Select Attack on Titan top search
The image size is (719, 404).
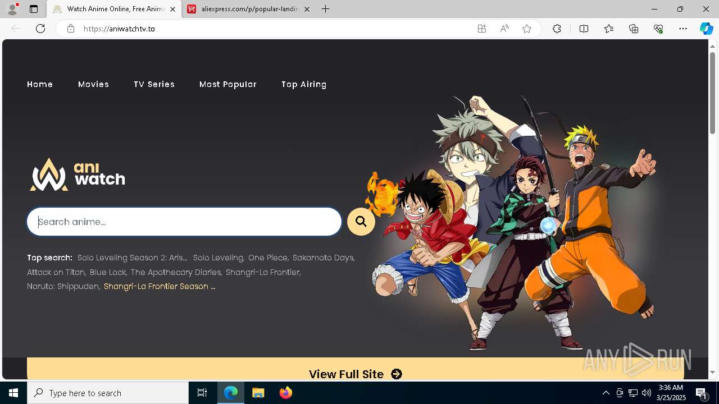coord(56,272)
